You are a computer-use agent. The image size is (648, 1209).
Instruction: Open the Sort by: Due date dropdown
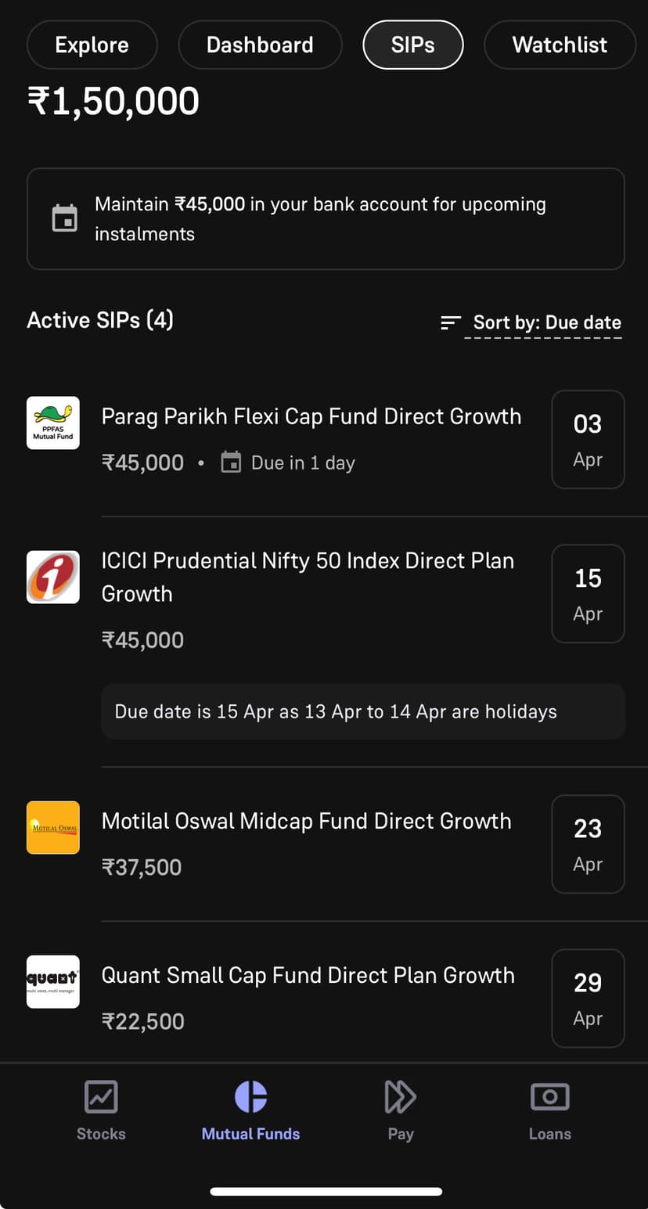pyautogui.click(x=546, y=322)
